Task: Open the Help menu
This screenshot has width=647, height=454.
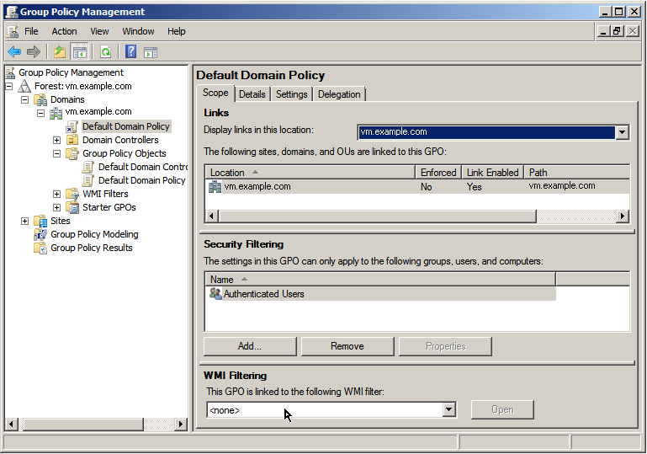Action: (x=176, y=31)
